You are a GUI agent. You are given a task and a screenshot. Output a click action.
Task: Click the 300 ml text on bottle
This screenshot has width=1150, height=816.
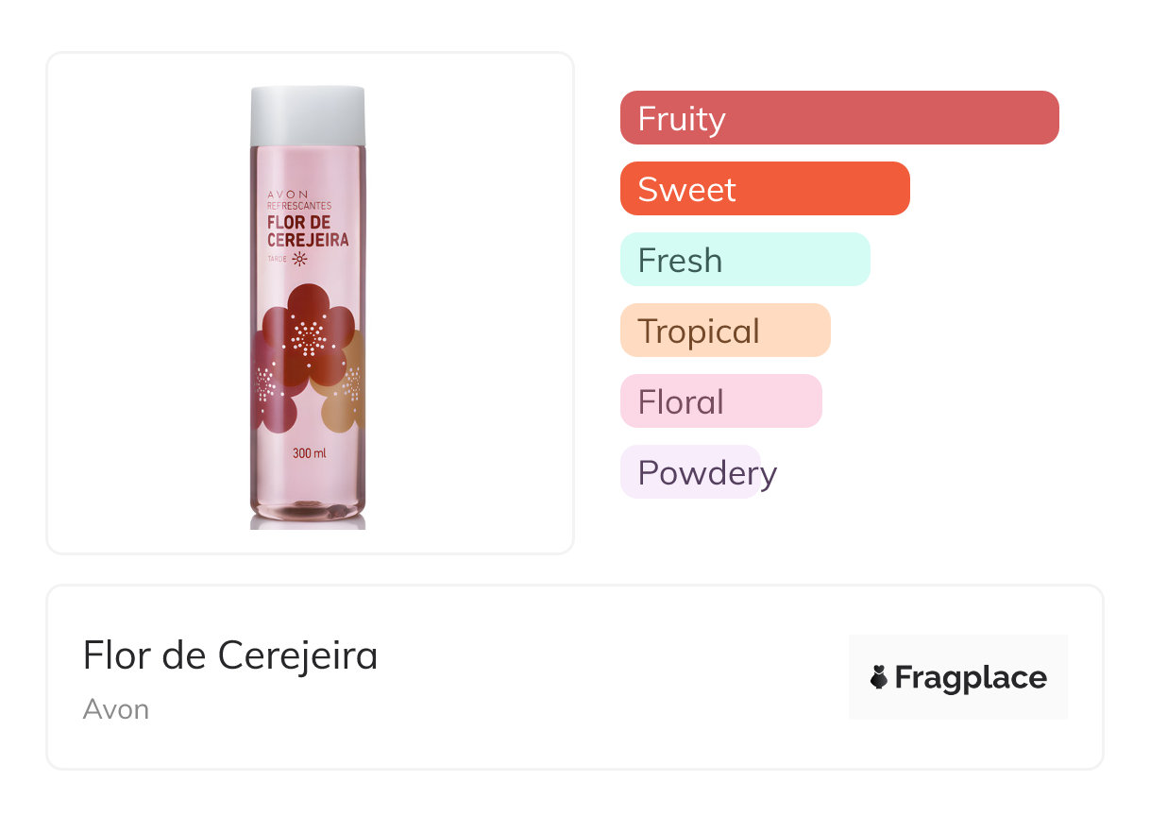(x=309, y=453)
